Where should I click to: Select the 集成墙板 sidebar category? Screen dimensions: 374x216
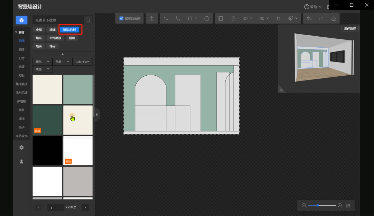click(21, 84)
